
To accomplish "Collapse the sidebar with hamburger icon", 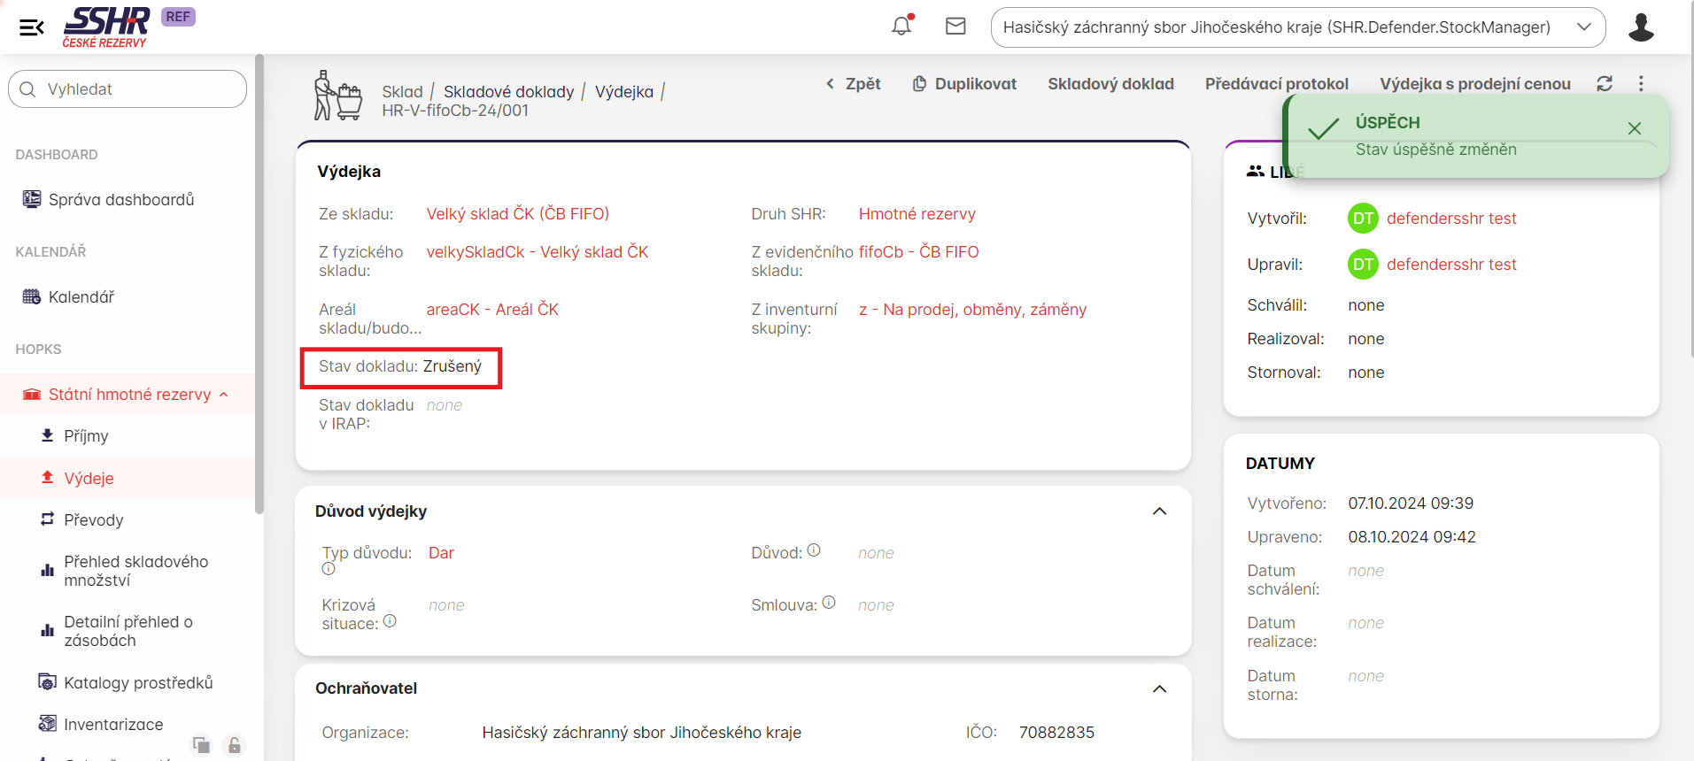I will pos(32,27).
